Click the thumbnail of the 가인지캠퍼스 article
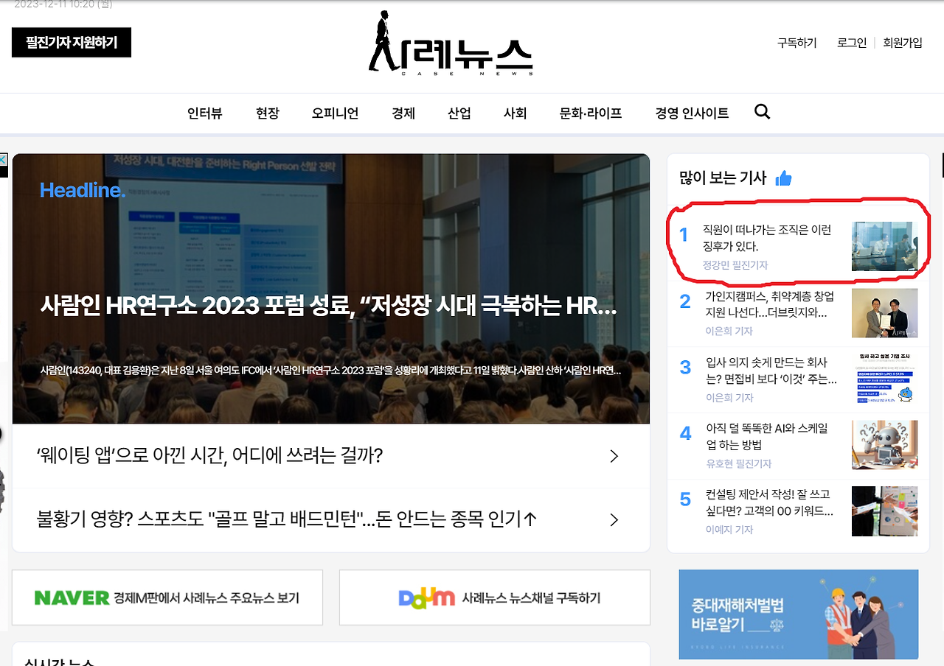 coord(884,312)
